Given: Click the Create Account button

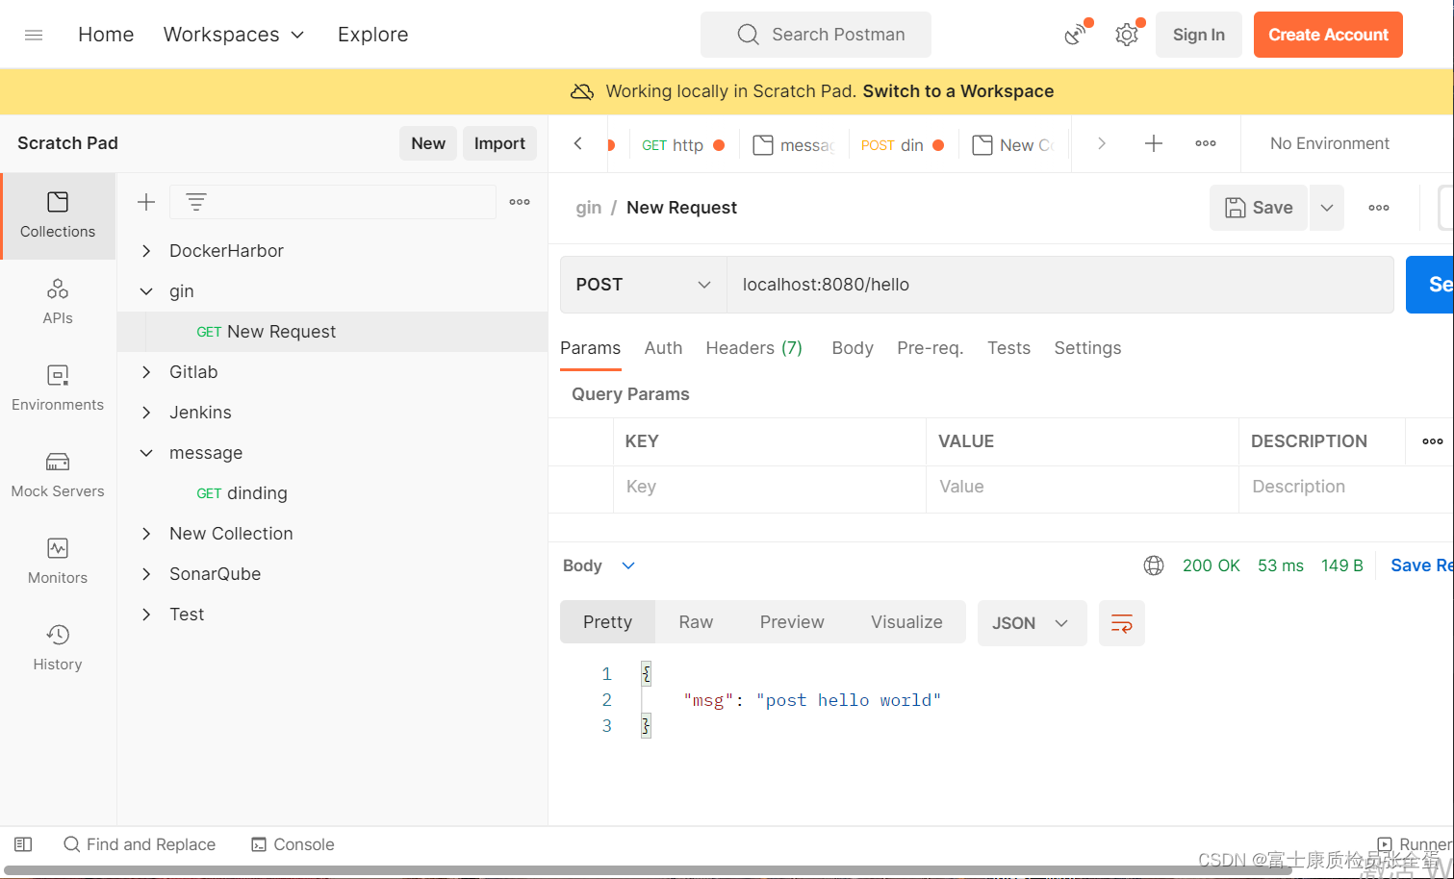Looking at the screenshot, I should coord(1328,35).
